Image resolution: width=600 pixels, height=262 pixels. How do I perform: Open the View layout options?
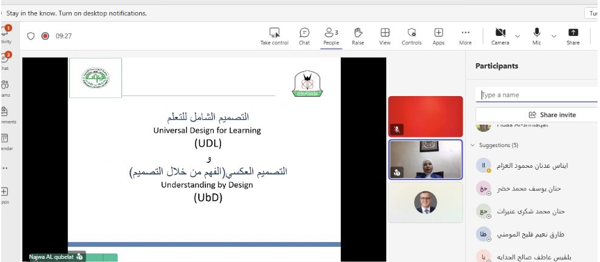point(385,36)
